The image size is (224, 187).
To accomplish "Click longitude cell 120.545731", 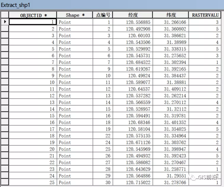I will tap(133, 56).
